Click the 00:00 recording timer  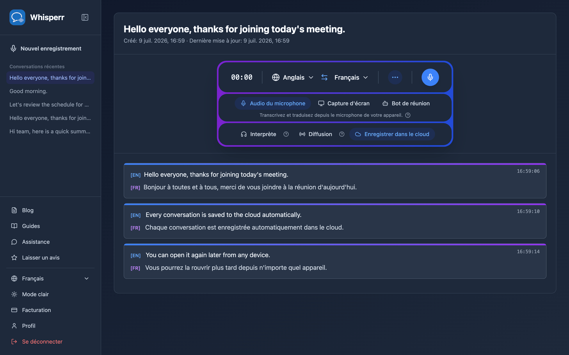pos(242,77)
